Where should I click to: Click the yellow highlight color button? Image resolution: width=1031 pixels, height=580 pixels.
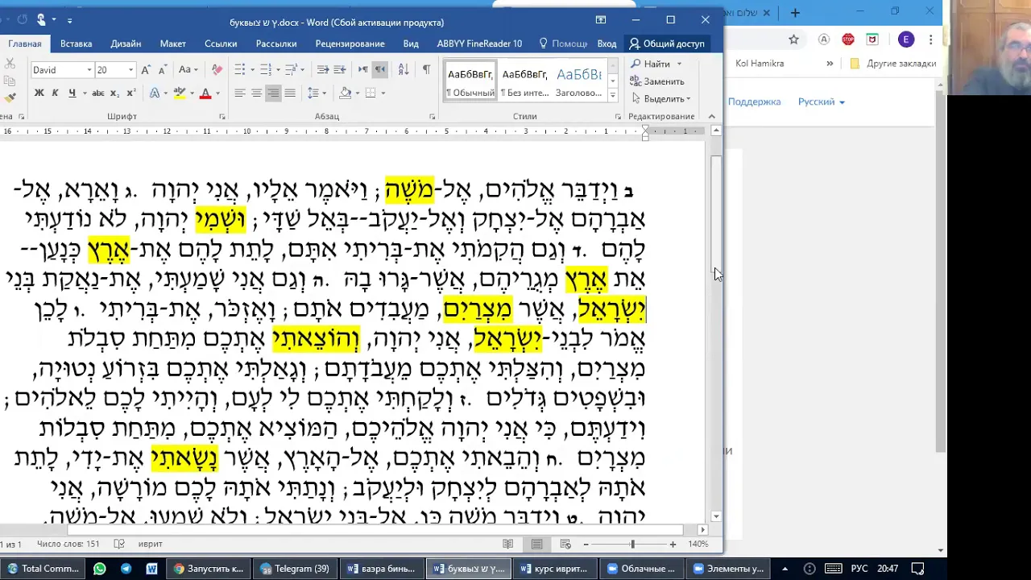point(180,93)
